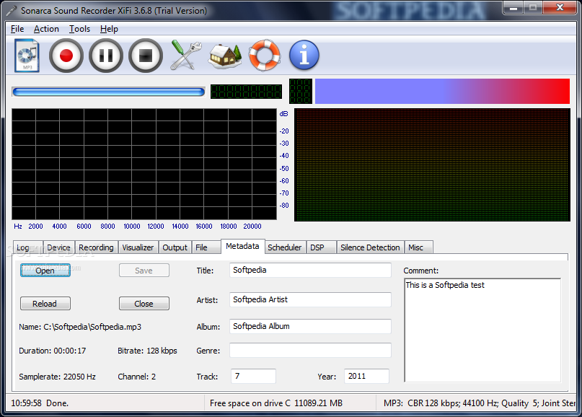Open settings via screwdriver and wrench icon

[x=185, y=56]
